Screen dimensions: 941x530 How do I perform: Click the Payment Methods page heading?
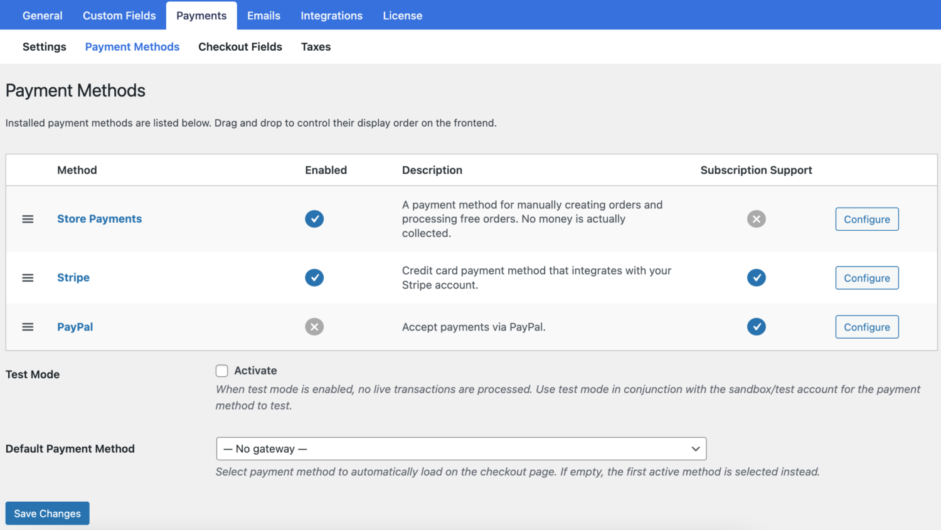tap(75, 90)
